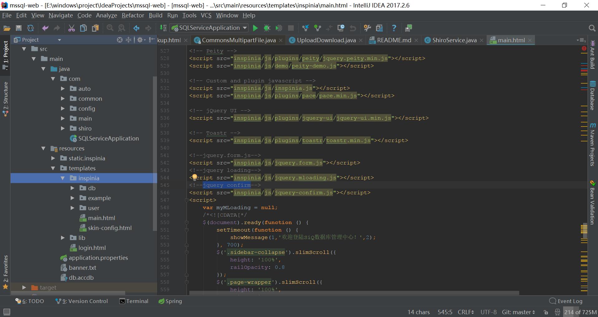The height and width of the screenshot is (317, 598).
Task: Switch to the ShiroService.java tab
Action: (454, 40)
